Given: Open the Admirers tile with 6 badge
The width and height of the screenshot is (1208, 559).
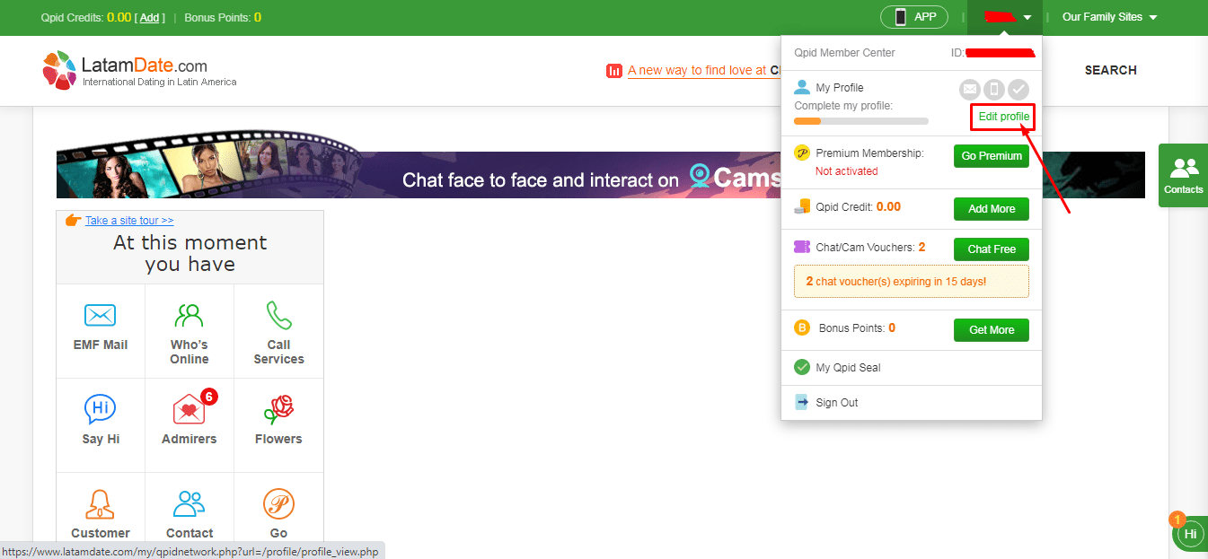Looking at the screenshot, I should (x=190, y=424).
